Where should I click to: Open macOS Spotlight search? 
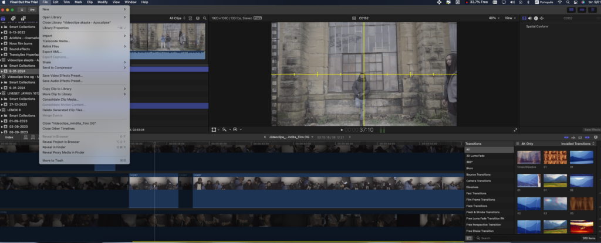tap(568, 2)
